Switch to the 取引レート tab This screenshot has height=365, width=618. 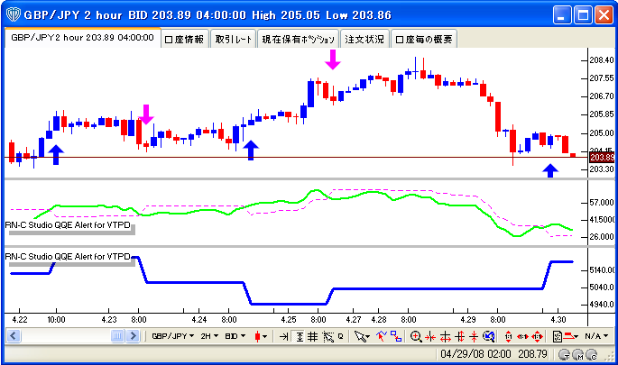click(x=234, y=40)
